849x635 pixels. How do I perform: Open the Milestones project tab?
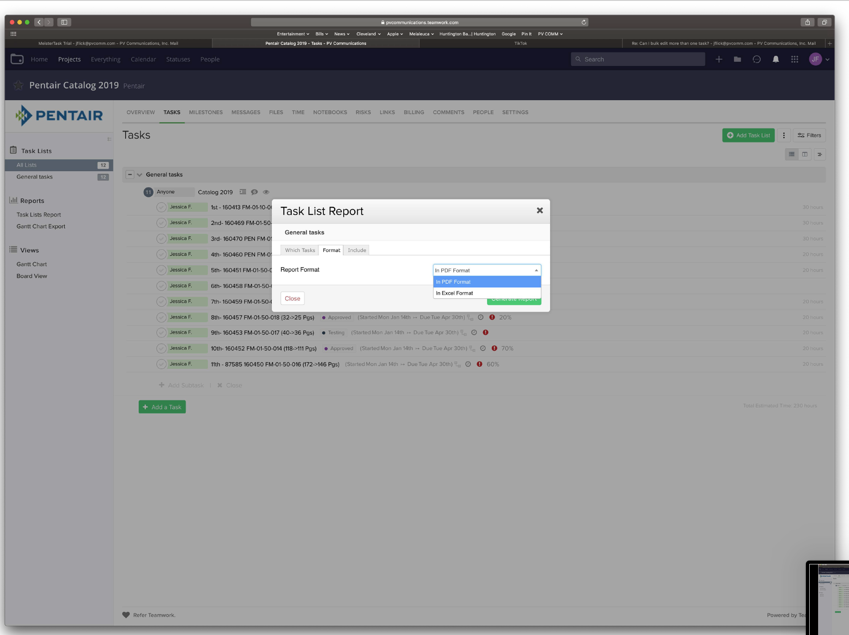click(205, 112)
